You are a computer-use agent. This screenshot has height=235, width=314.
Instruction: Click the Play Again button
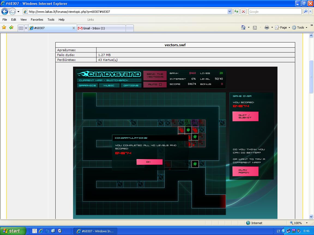[x=245, y=171]
